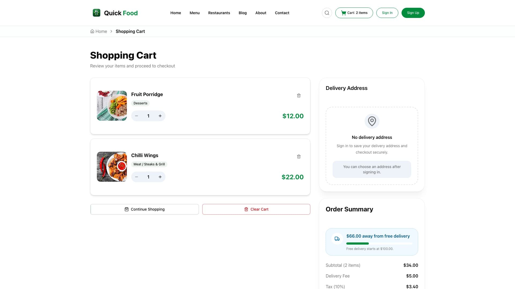Open the Menu navigation item
This screenshot has height=289, width=515.
[x=195, y=13]
